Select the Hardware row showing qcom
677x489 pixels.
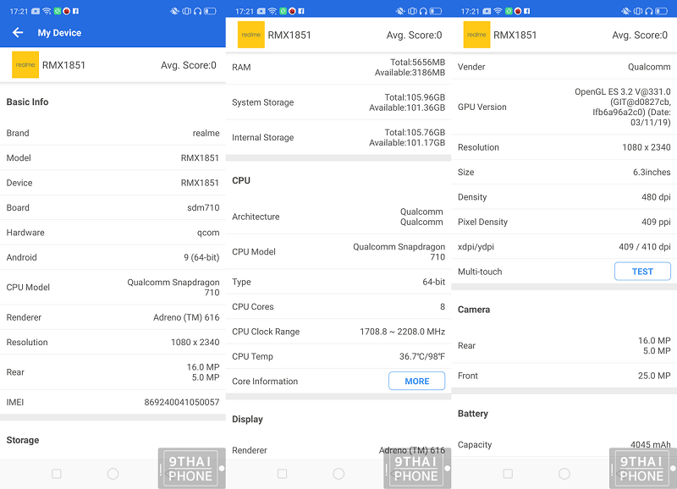click(x=113, y=233)
